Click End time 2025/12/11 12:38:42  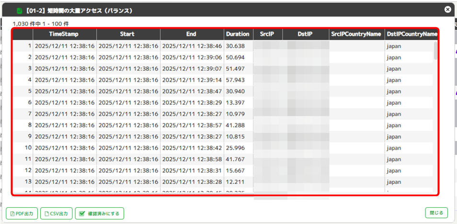pyautogui.click(x=192, y=148)
